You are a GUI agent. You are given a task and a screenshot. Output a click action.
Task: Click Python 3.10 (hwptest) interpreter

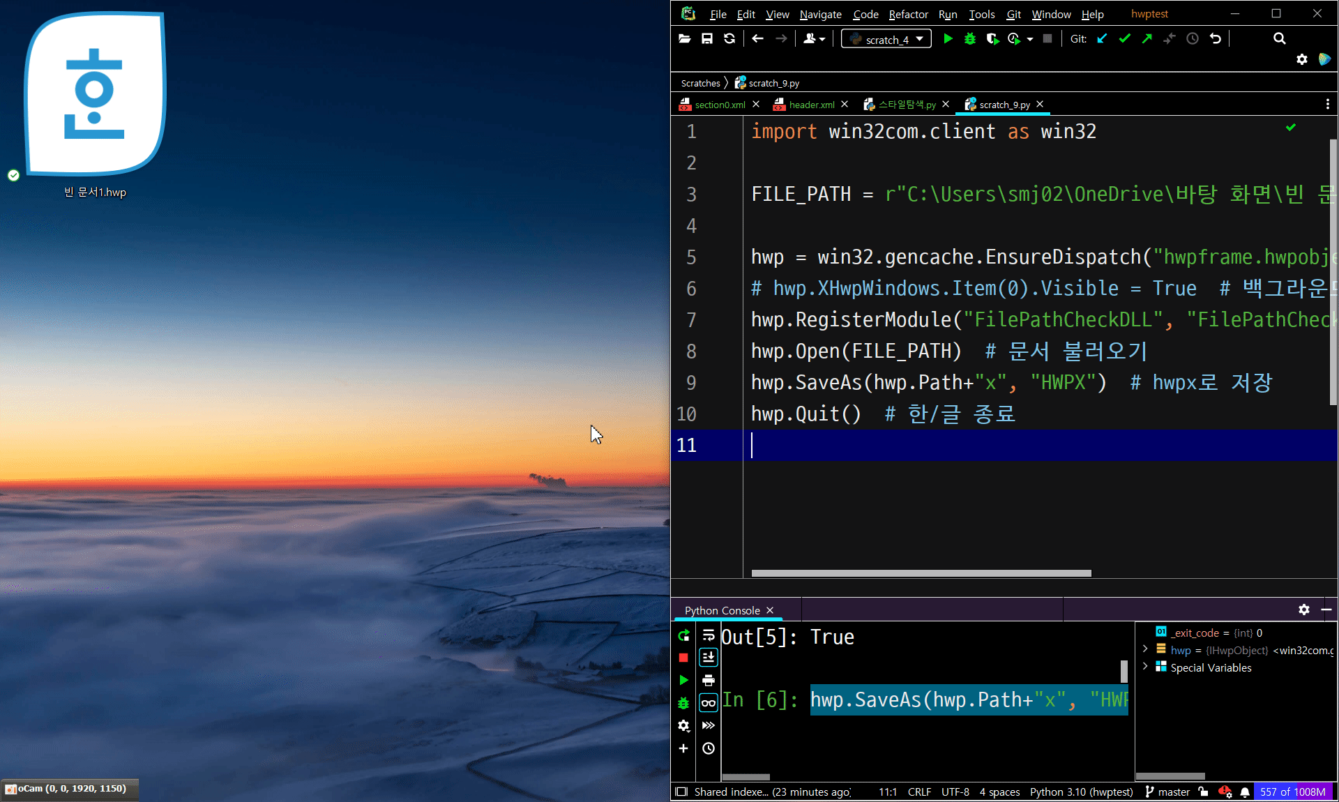tap(1081, 792)
